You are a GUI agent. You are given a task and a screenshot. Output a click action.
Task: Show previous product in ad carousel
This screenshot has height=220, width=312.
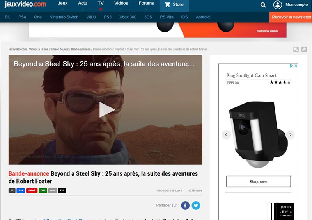(x=226, y=135)
